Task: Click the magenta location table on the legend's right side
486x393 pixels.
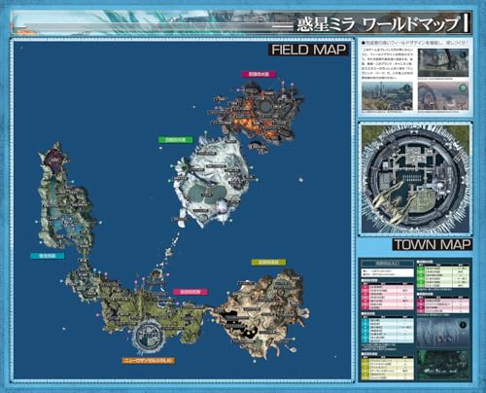Action: [x=443, y=305]
